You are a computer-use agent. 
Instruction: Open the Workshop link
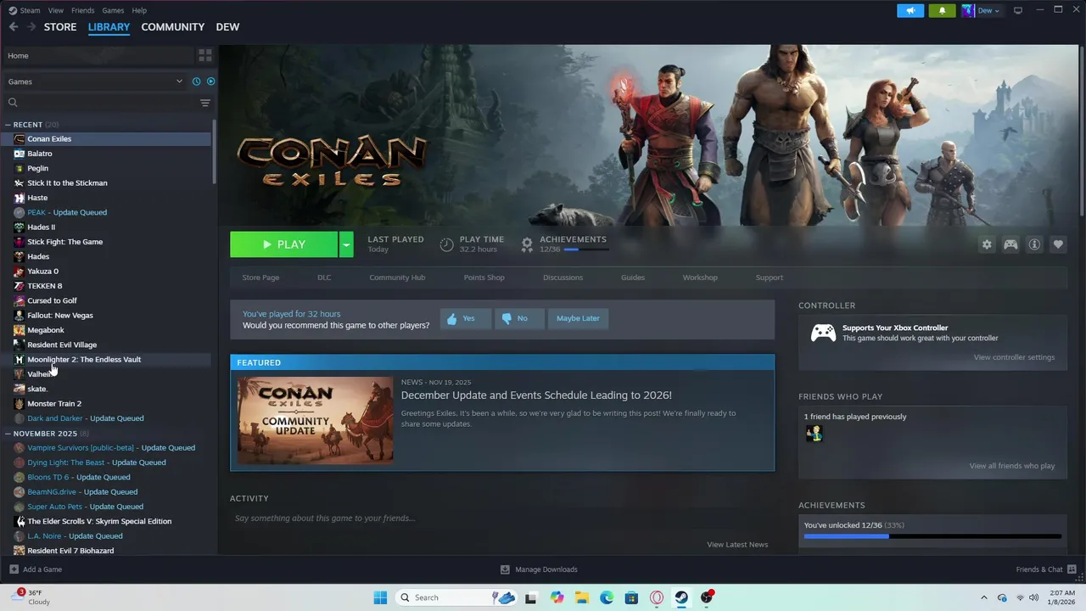click(x=700, y=277)
